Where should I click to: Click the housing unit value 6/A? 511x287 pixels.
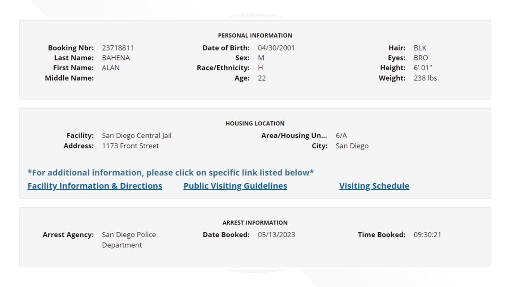[x=341, y=136]
